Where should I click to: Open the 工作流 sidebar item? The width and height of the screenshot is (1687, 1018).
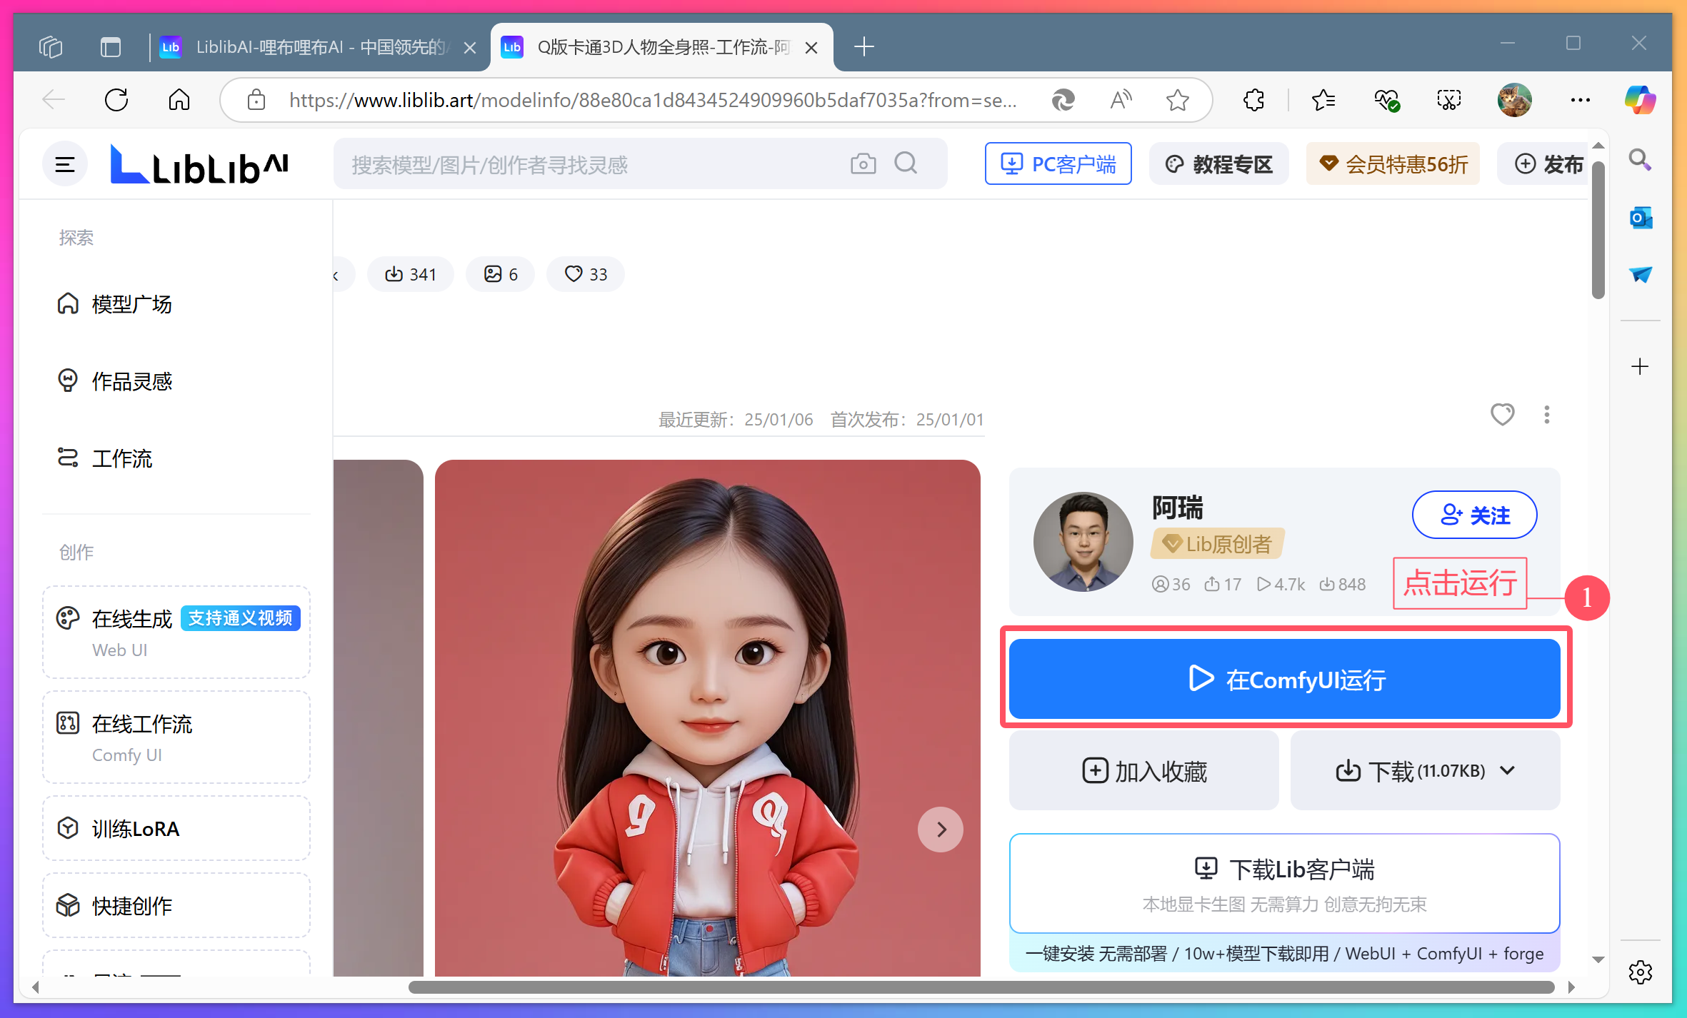[122, 458]
